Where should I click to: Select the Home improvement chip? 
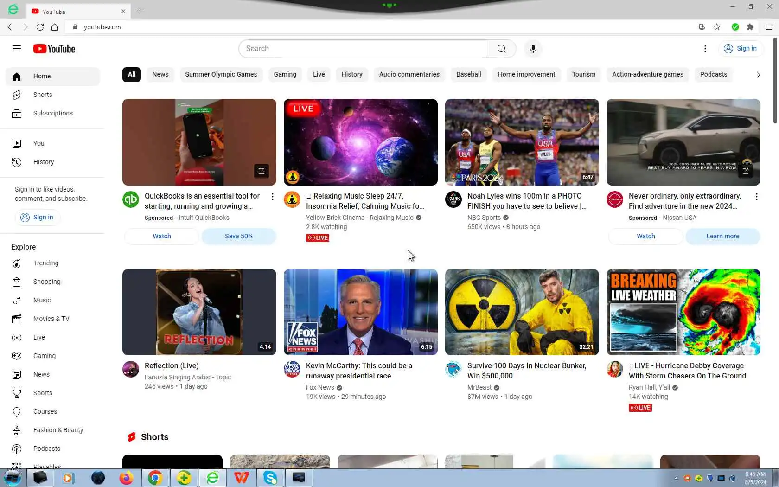point(526,74)
